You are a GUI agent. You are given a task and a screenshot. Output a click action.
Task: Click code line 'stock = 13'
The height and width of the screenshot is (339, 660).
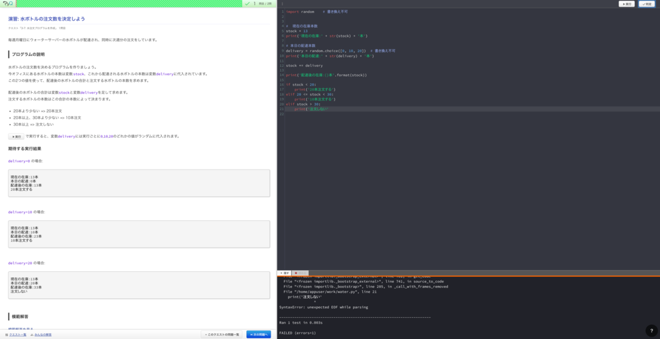click(x=296, y=31)
